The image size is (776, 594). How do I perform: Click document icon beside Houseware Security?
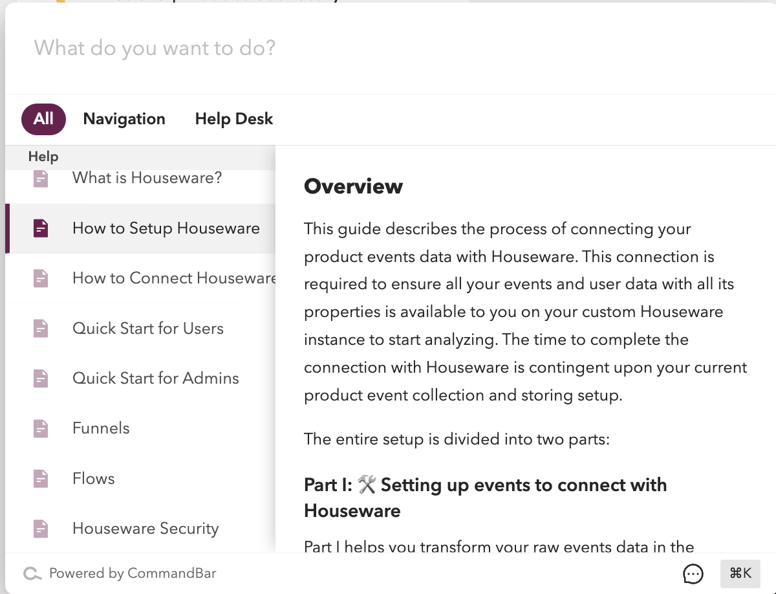pyautogui.click(x=41, y=529)
